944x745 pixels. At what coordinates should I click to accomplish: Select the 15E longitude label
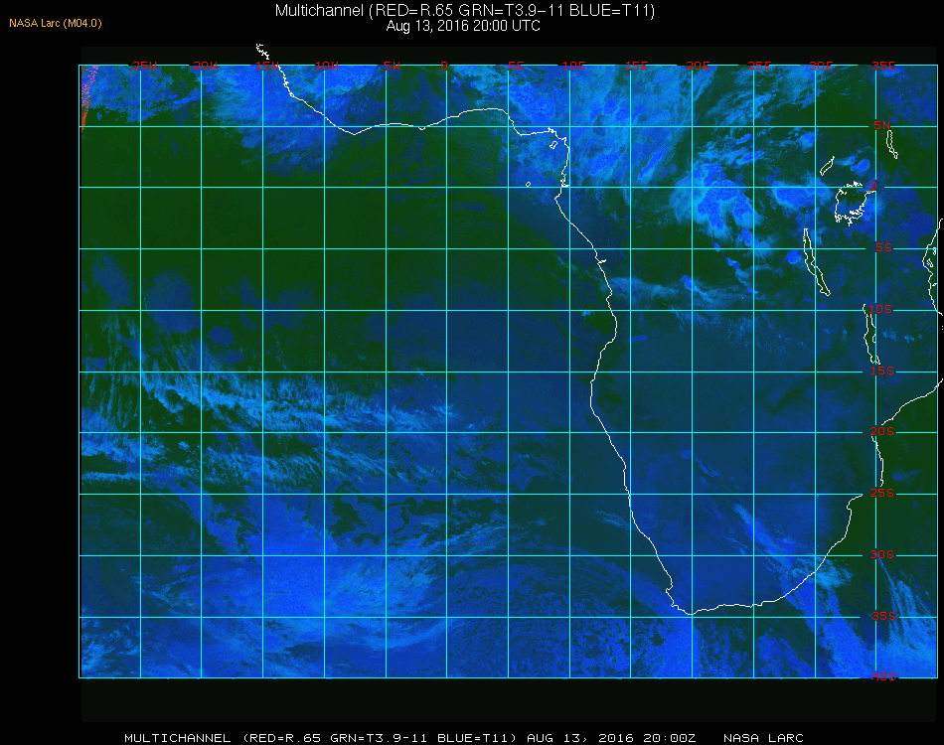(x=636, y=66)
